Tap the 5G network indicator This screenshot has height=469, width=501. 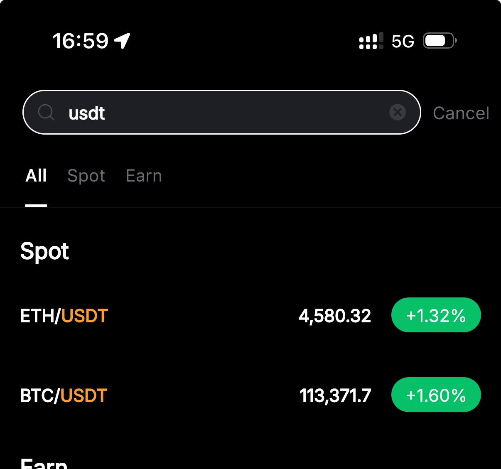(x=401, y=40)
